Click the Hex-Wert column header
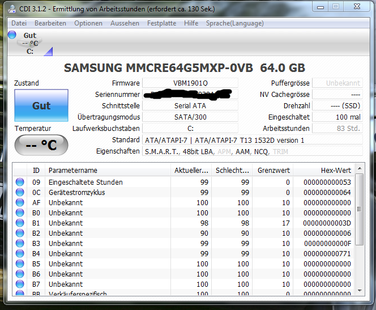Screen dimensions: 376x310 pyautogui.click(x=324, y=171)
